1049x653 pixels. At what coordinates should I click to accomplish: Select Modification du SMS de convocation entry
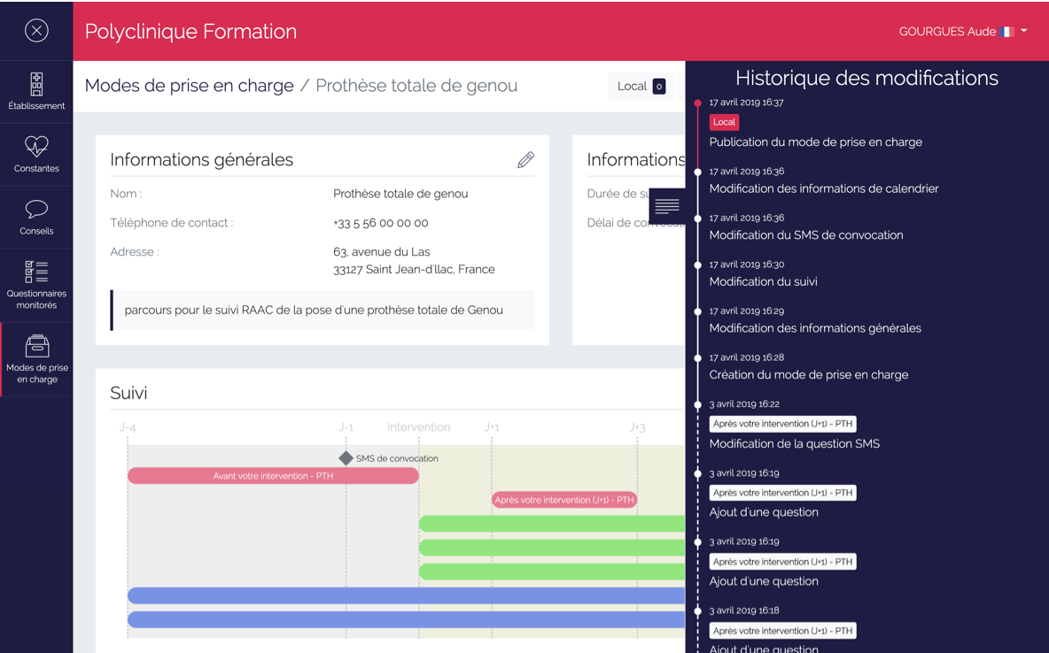click(806, 234)
